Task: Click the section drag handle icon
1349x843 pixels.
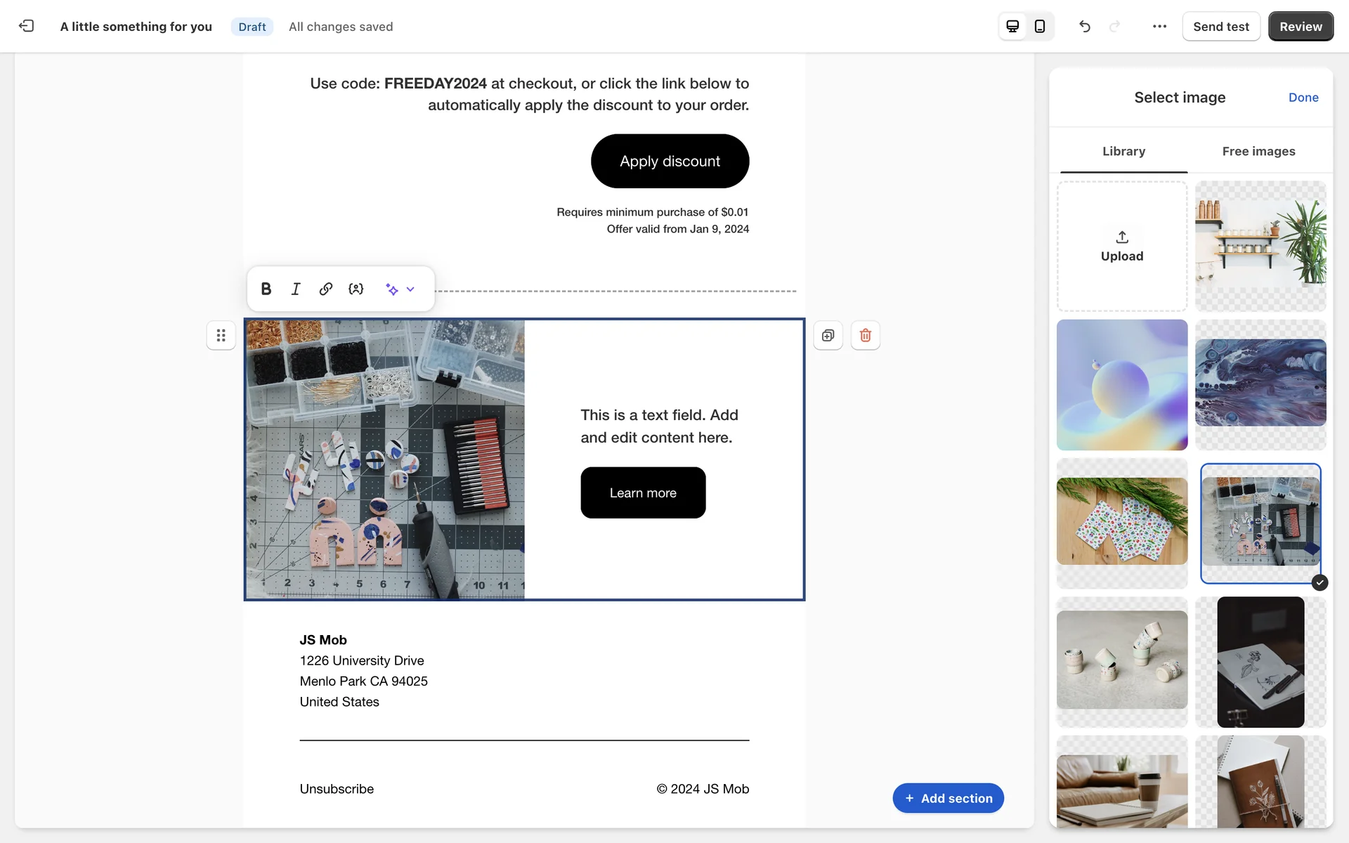Action: pyautogui.click(x=221, y=335)
